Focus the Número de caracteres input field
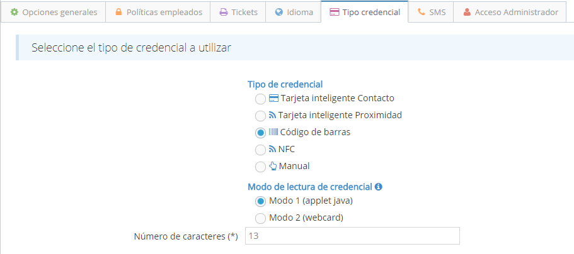The height and width of the screenshot is (254, 574). (352, 236)
